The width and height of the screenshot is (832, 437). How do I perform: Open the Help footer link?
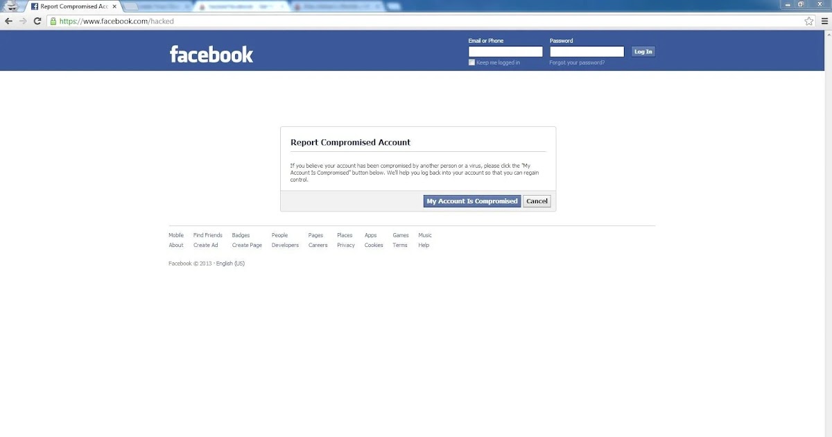424,245
